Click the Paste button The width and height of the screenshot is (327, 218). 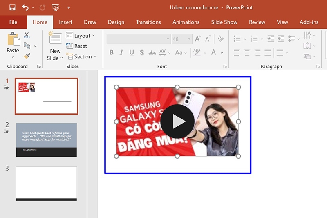[13, 42]
